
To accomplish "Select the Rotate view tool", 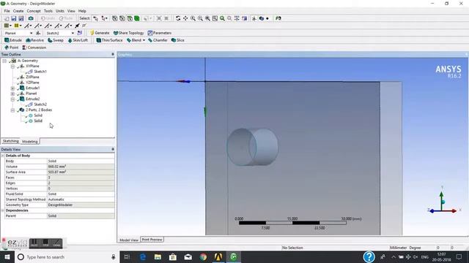I will point(178,18).
